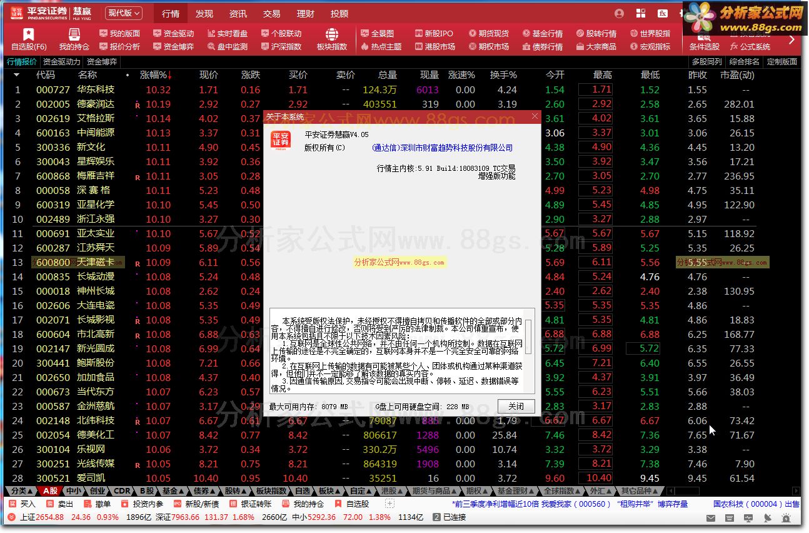Open 公式系统 formula system

click(750, 46)
